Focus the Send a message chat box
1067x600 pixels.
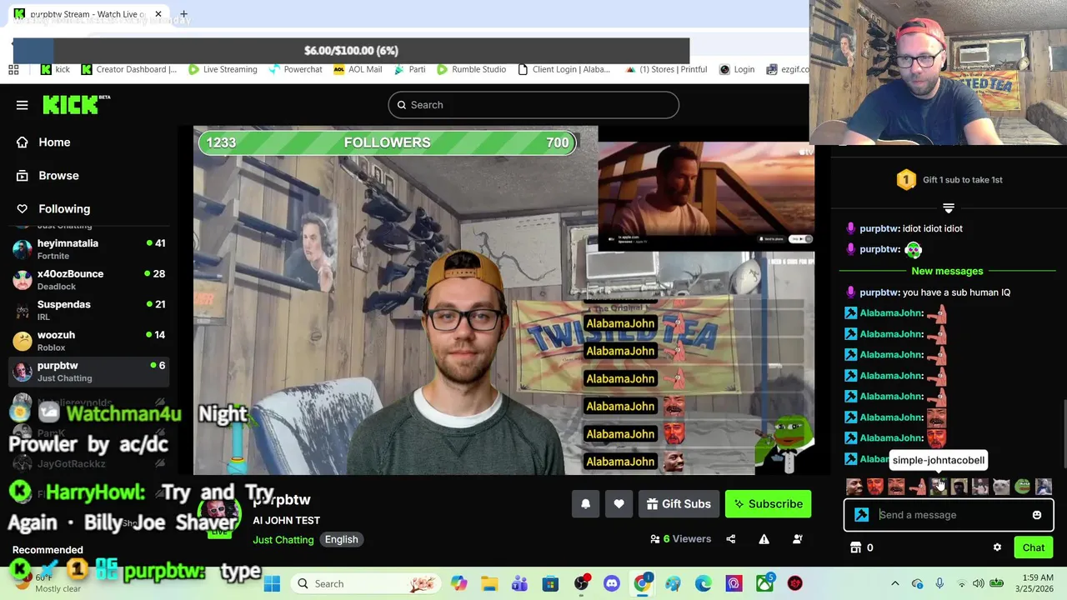click(x=949, y=515)
